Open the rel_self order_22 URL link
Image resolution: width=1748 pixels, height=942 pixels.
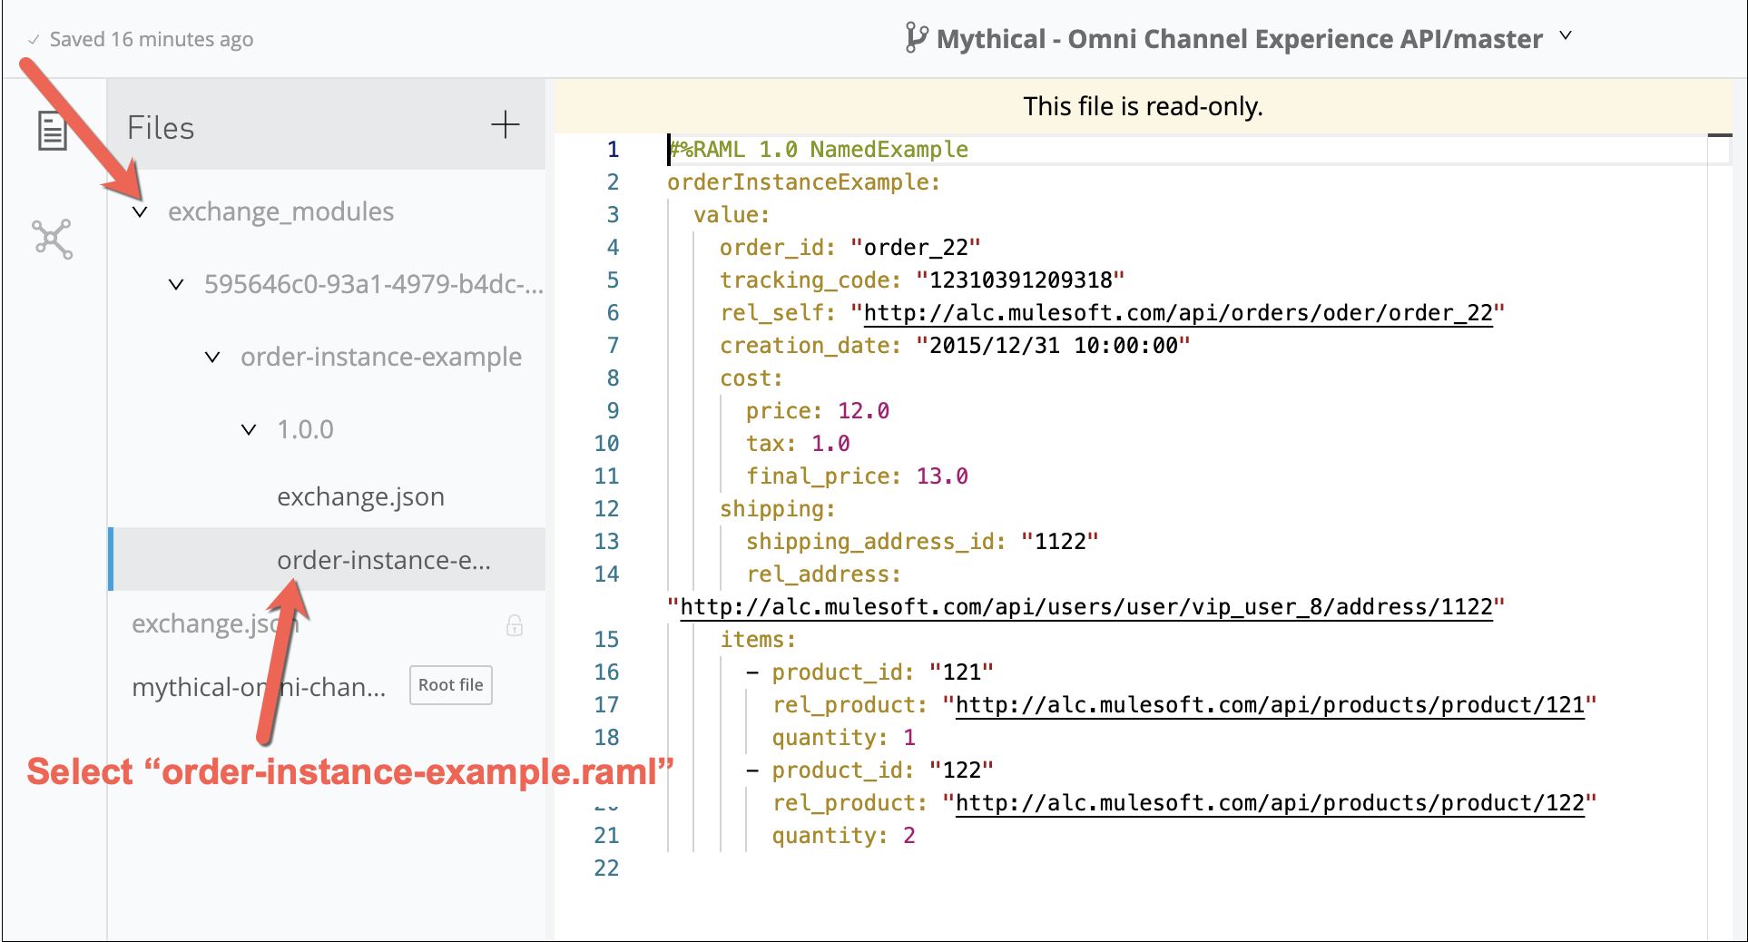click(1177, 313)
